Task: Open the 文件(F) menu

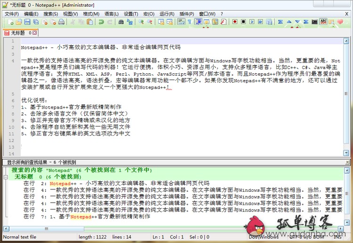Action: tap(12, 14)
